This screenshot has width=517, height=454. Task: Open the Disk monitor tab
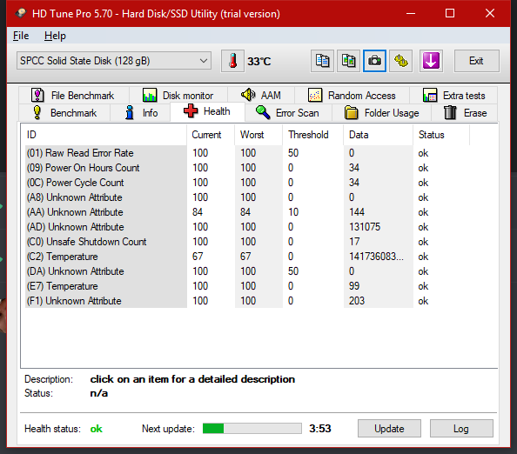(178, 96)
